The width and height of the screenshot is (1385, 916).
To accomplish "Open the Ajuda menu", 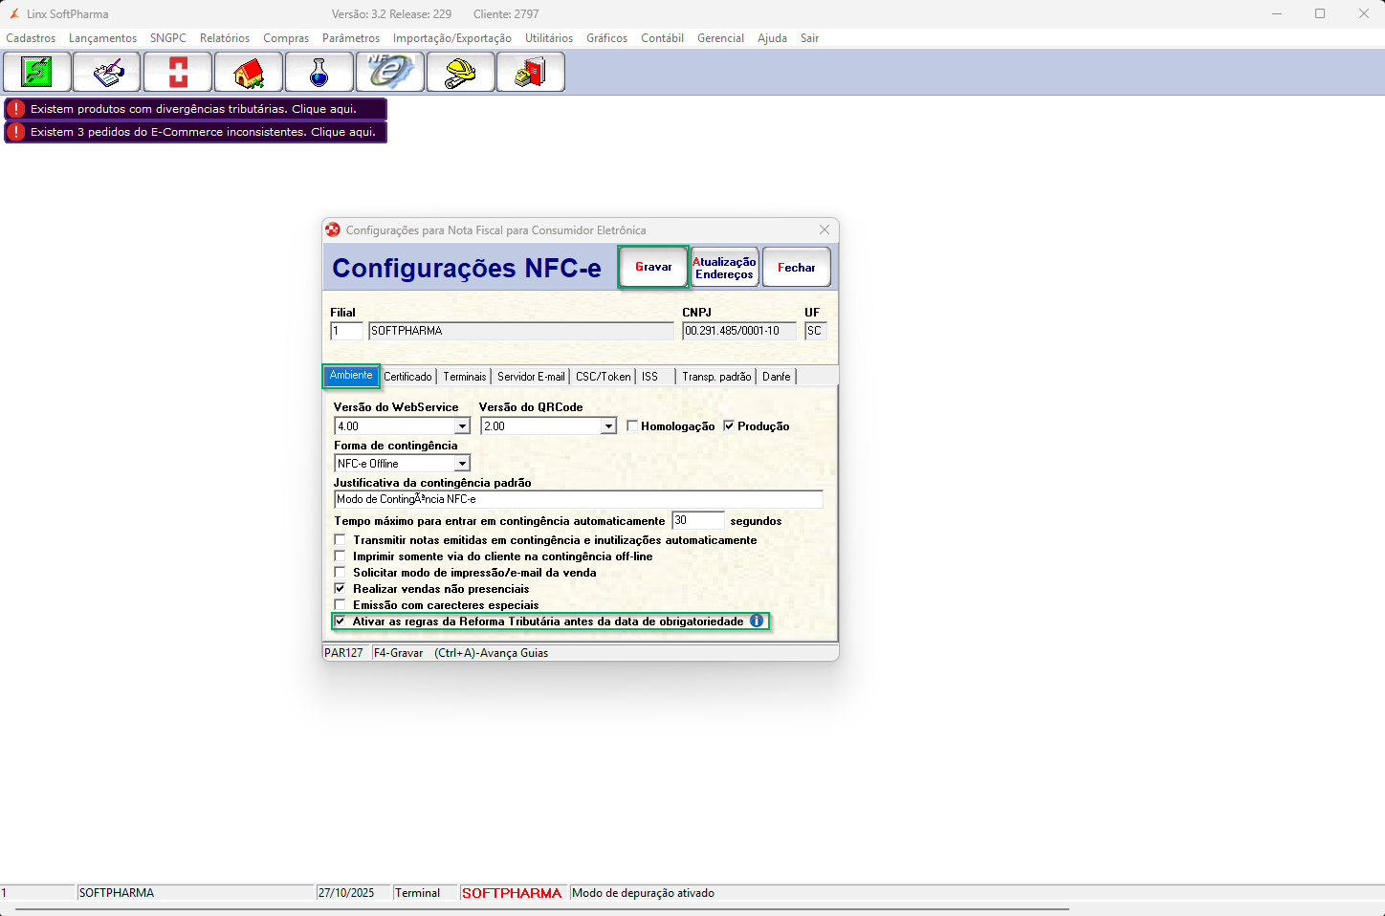I will click(772, 38).
